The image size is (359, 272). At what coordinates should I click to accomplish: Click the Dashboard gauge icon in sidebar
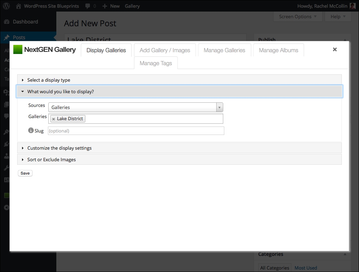point(7,22)
